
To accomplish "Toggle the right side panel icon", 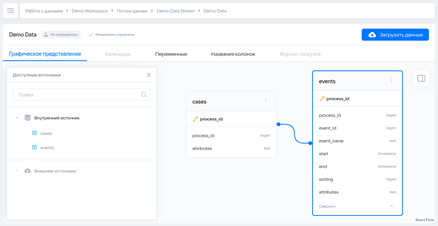I will click(x=421, y=78).
